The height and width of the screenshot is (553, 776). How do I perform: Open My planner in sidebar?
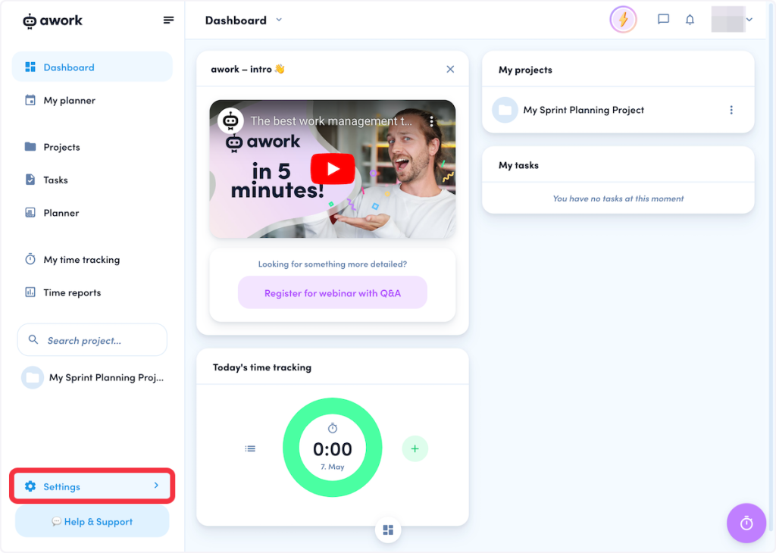(69, 100)
